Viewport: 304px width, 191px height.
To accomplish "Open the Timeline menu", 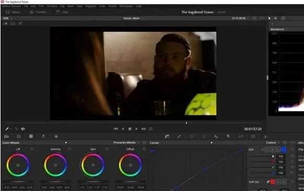I will (x=52, y=6).
